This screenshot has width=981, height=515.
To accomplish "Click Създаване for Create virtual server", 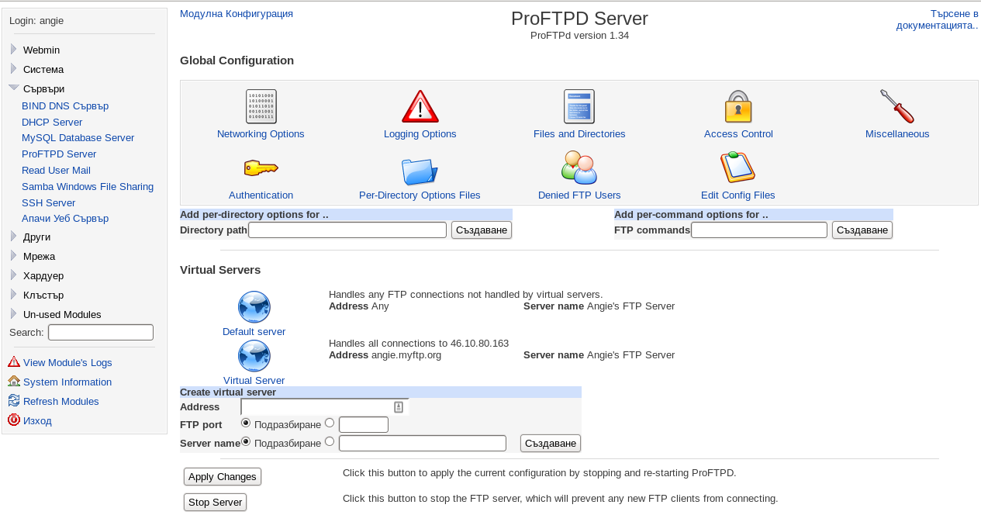I will pyautogui.click(x=551, y=443).
